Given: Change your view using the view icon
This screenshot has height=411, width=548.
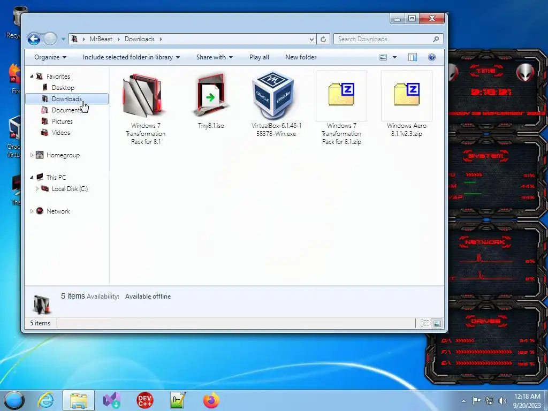Looking at the screenshot, I should click(383, 57).
